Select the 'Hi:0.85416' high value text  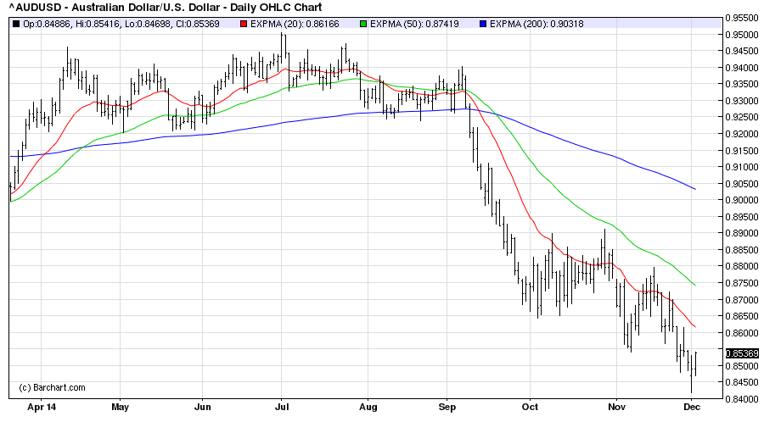[98, 24]
